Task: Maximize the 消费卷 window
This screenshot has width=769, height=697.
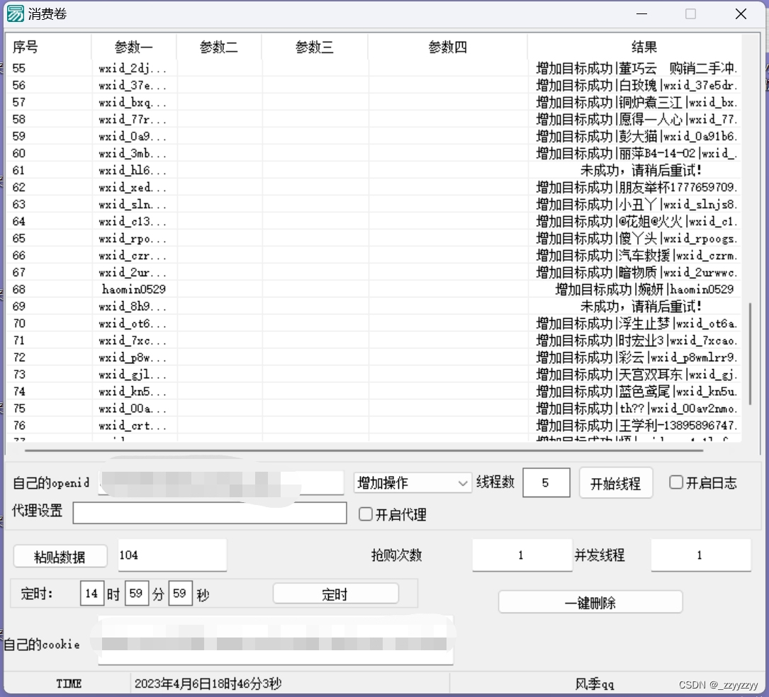Action: pos(690,13)
